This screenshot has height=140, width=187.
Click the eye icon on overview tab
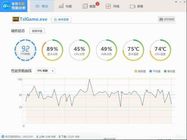(x=37, y=6)
